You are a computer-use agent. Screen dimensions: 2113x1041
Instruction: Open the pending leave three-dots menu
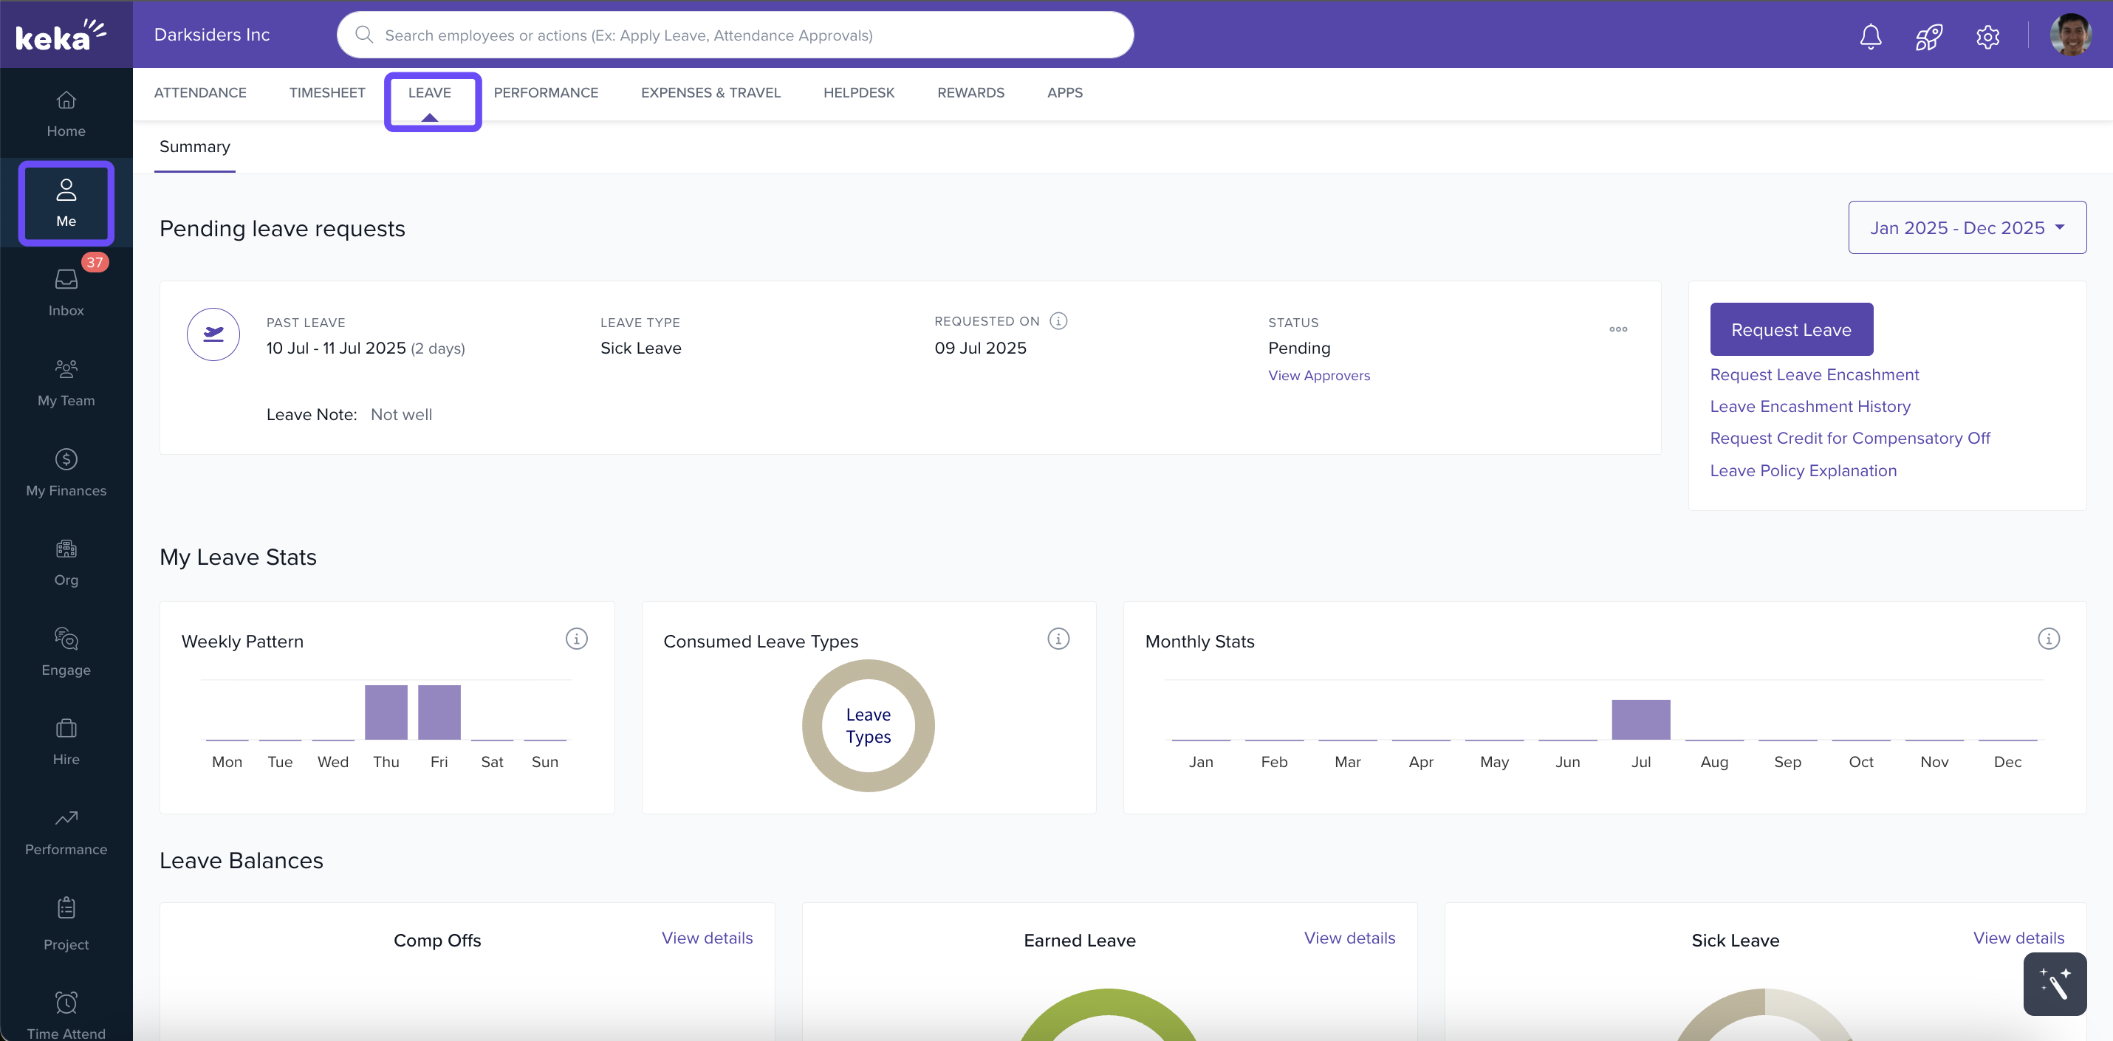pyautogui.click(x=1617, y=329)
